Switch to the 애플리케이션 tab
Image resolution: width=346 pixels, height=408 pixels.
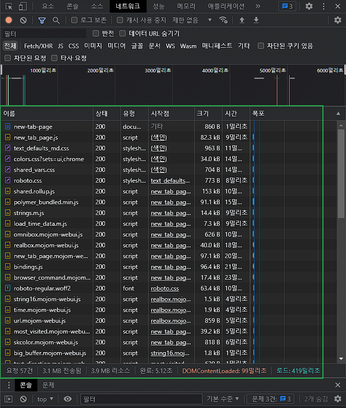tap(226, 6)
